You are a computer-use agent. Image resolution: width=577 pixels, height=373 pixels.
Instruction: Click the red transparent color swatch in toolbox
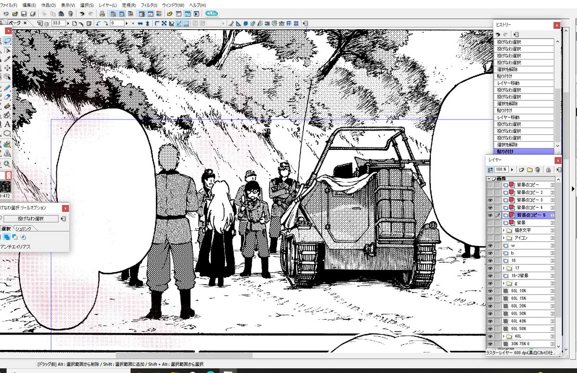[9, 176]
